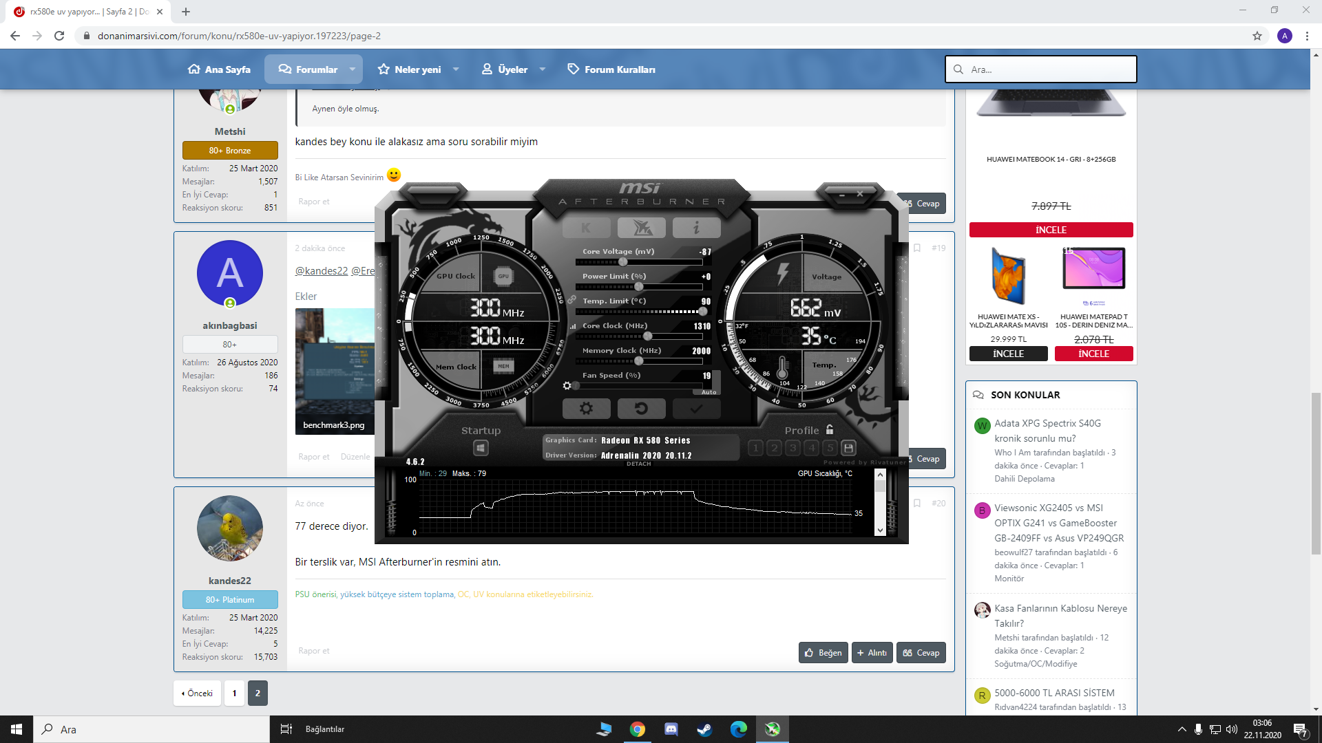Open Afterburner settings gear button
The width and height of the screenshot is (1322, 743).
coord(586,409)
